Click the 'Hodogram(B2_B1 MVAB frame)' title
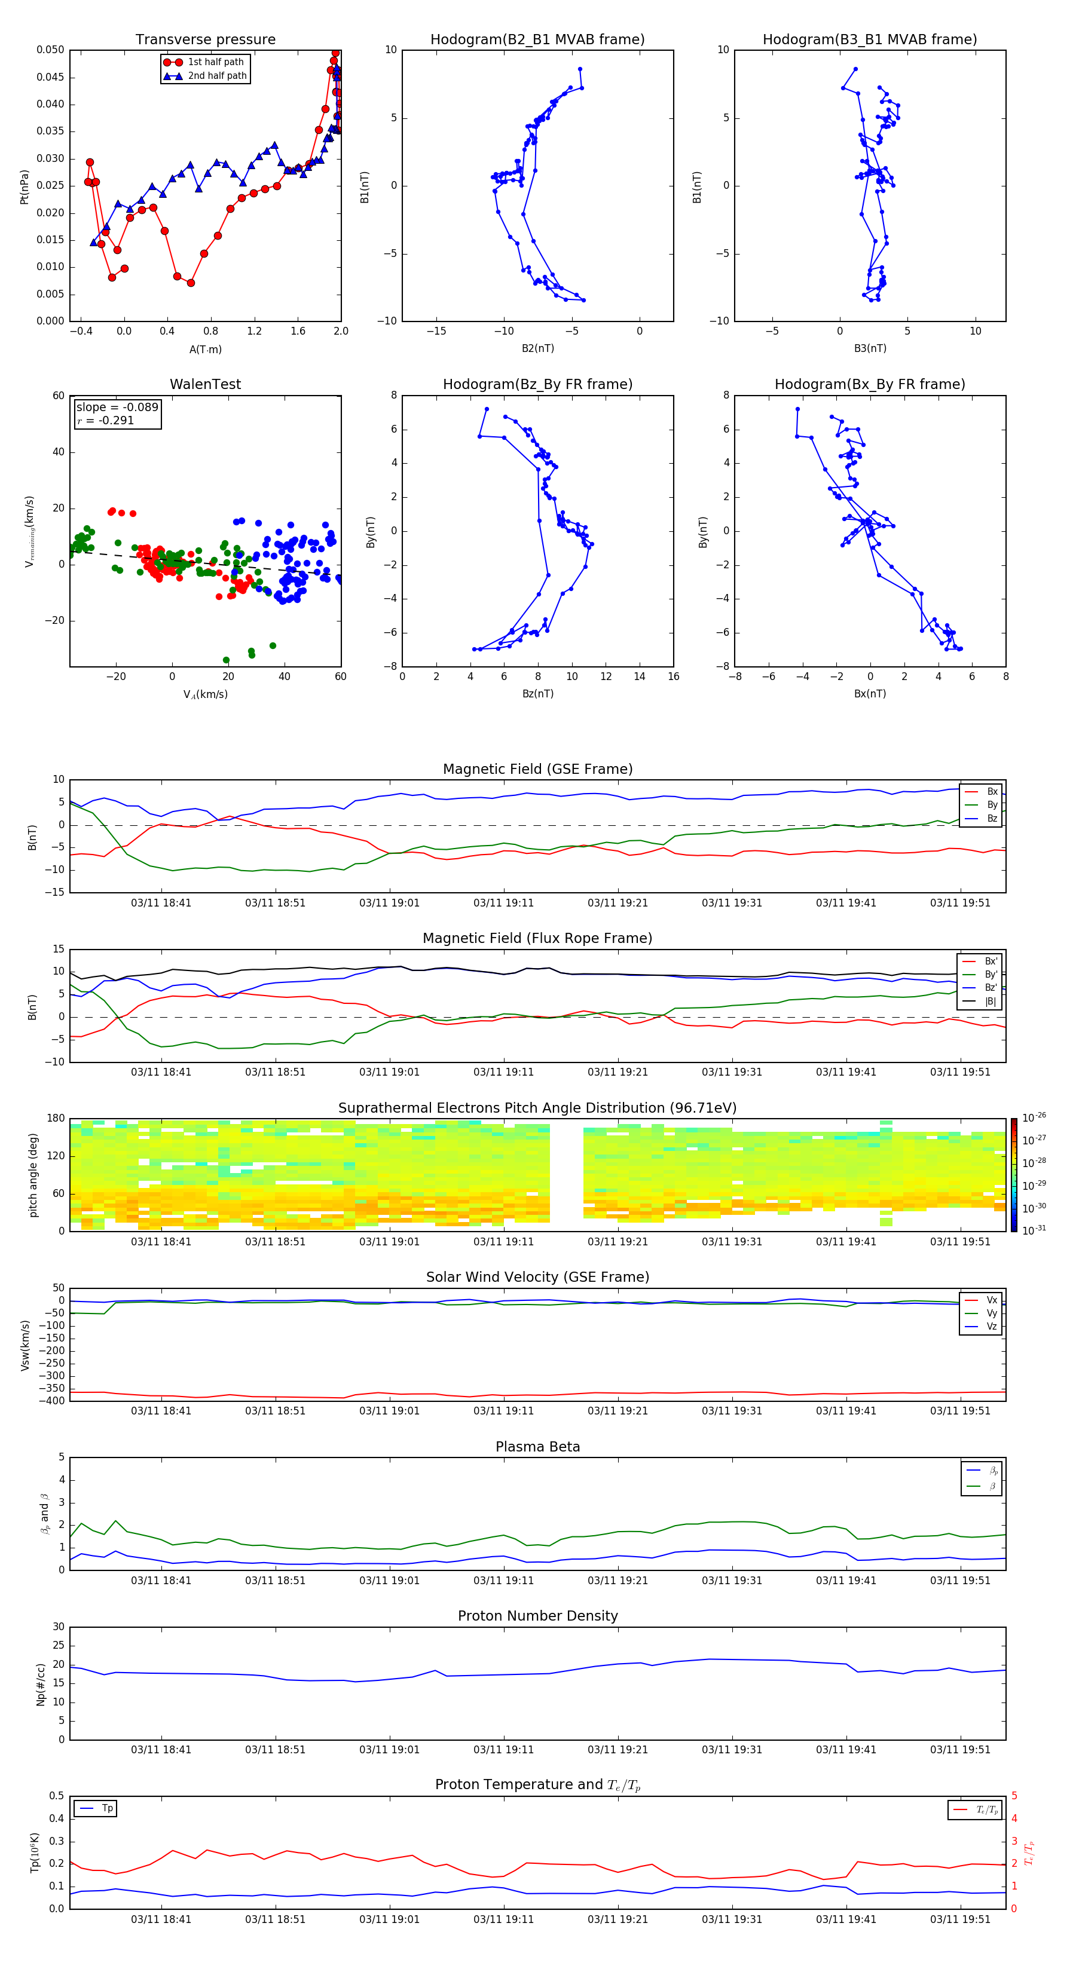1076x1972 pixels. 537,40
